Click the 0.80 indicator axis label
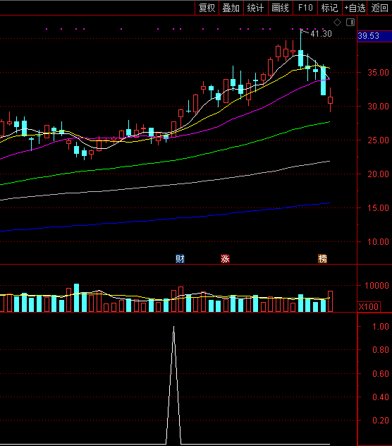This screenshot has width=392, height=446. click(381, 350)
